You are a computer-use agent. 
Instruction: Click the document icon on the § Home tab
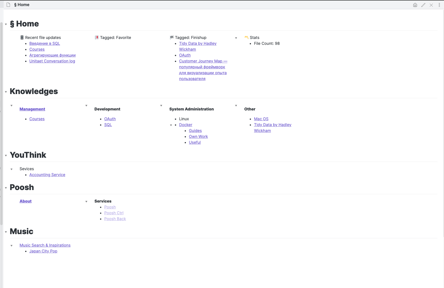tap(8, 5)
